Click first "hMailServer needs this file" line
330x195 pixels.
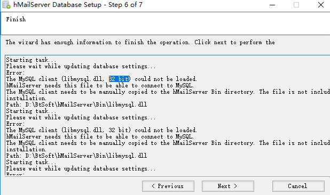pyautogui.click(x=100, y=85)
